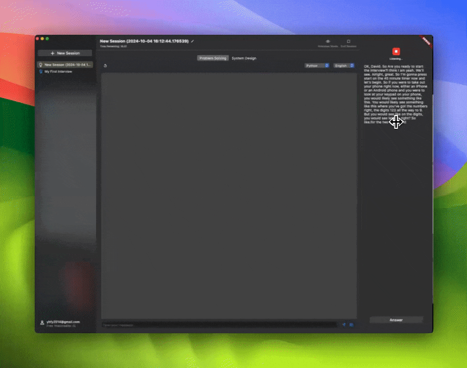Click the icon beside My First Interview
The width and height of the screenshot is (467, 368).
[x=41, y=72]
